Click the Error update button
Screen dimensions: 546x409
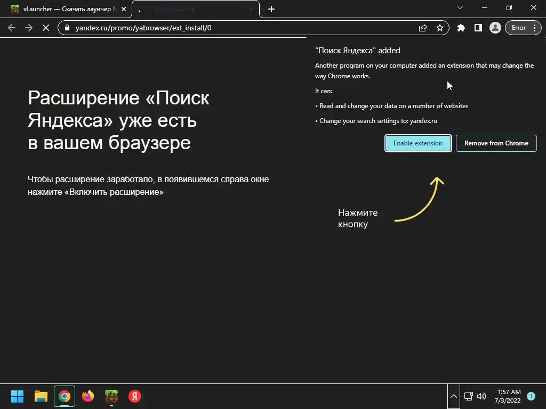(518, 28)
